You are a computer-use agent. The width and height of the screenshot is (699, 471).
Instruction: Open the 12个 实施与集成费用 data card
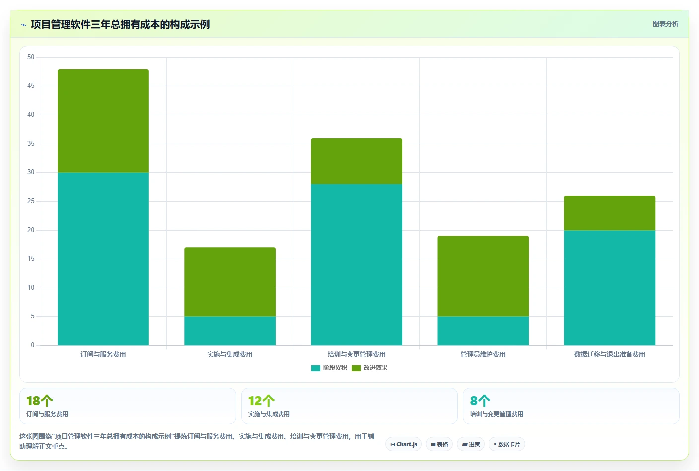pos(349,406)
